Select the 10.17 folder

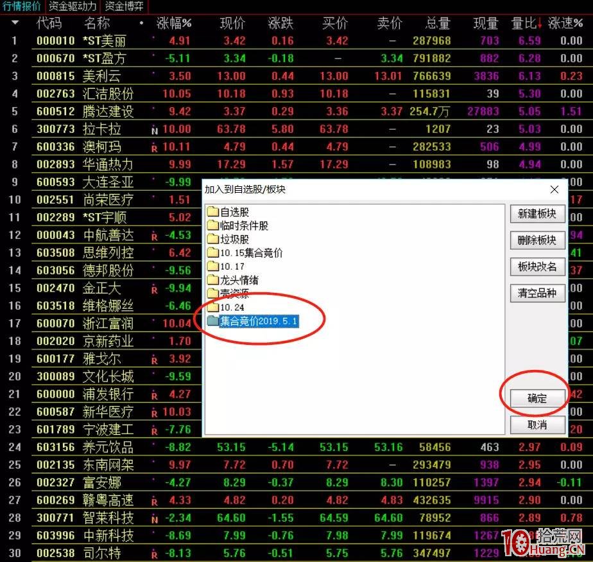[226, 267]
